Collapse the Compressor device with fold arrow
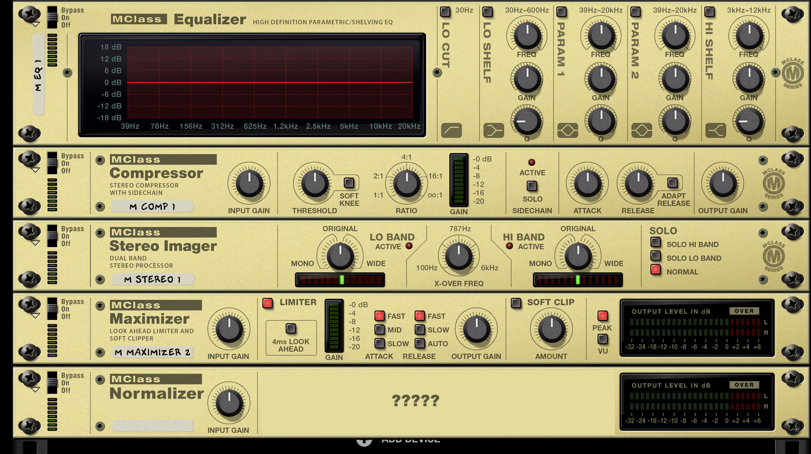Viewport: 811px width, 454px height. point(35,171)
